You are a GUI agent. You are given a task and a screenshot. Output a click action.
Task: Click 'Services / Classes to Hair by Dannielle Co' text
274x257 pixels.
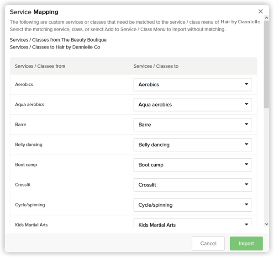[x=55, y=47]
